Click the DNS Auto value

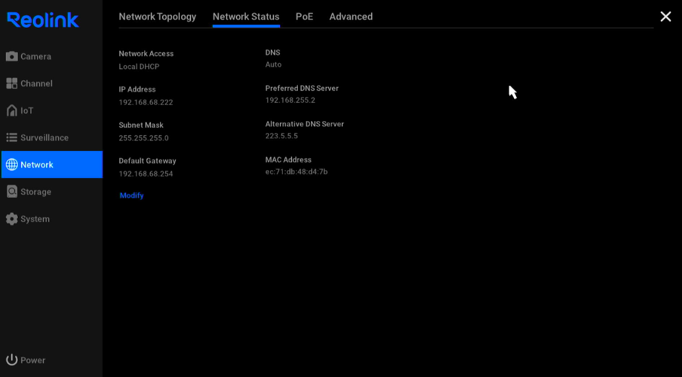[273, 65]
